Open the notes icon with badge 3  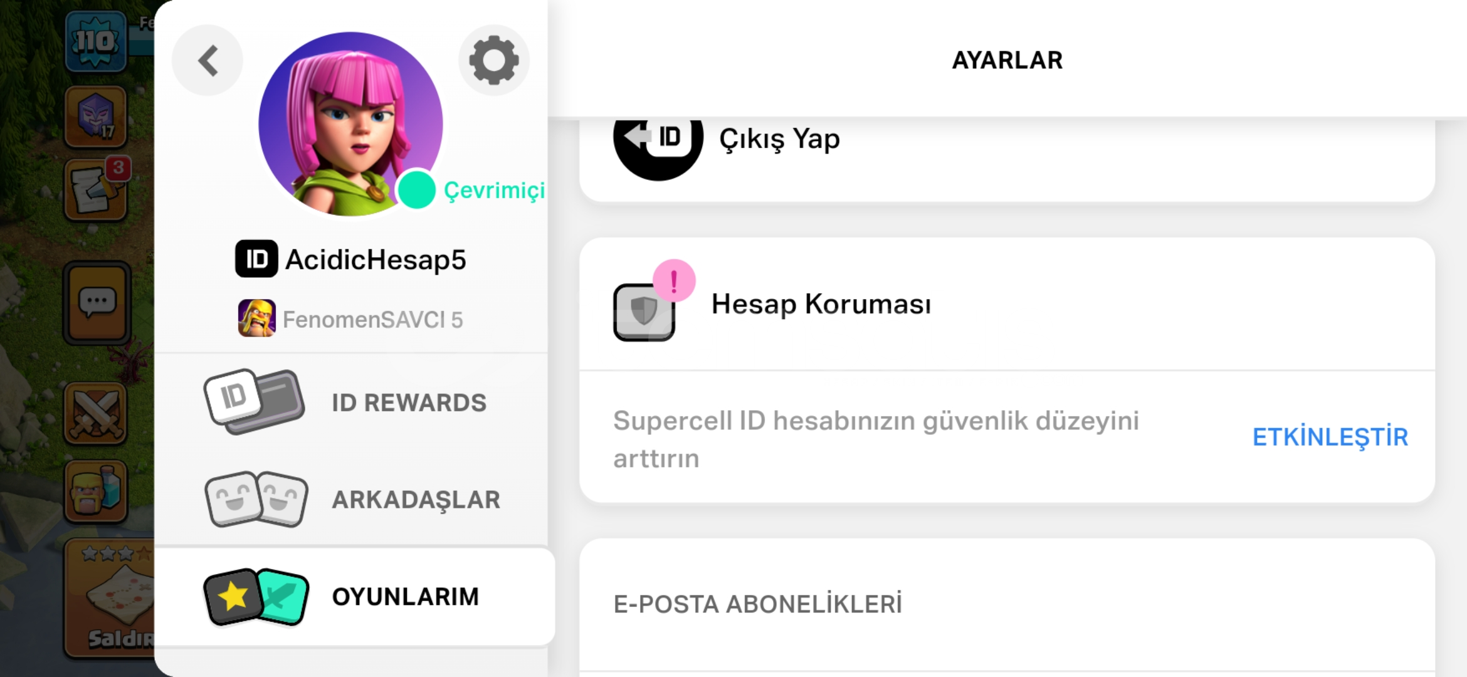tap(96, 189)
